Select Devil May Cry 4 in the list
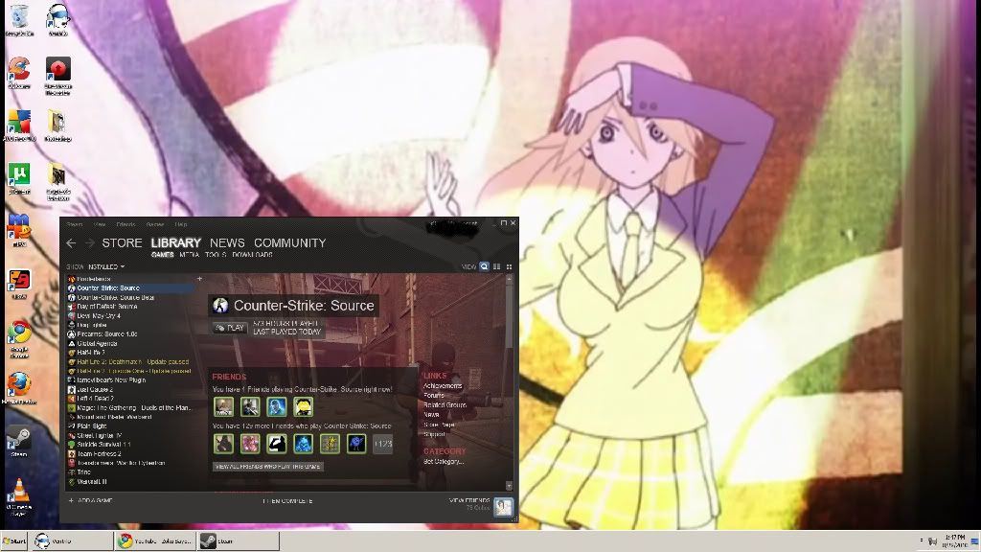 click(x=130, y=316)
